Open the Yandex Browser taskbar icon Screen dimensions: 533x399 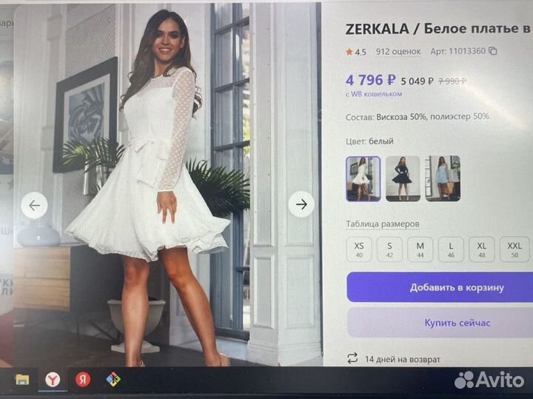coord(53,380)
